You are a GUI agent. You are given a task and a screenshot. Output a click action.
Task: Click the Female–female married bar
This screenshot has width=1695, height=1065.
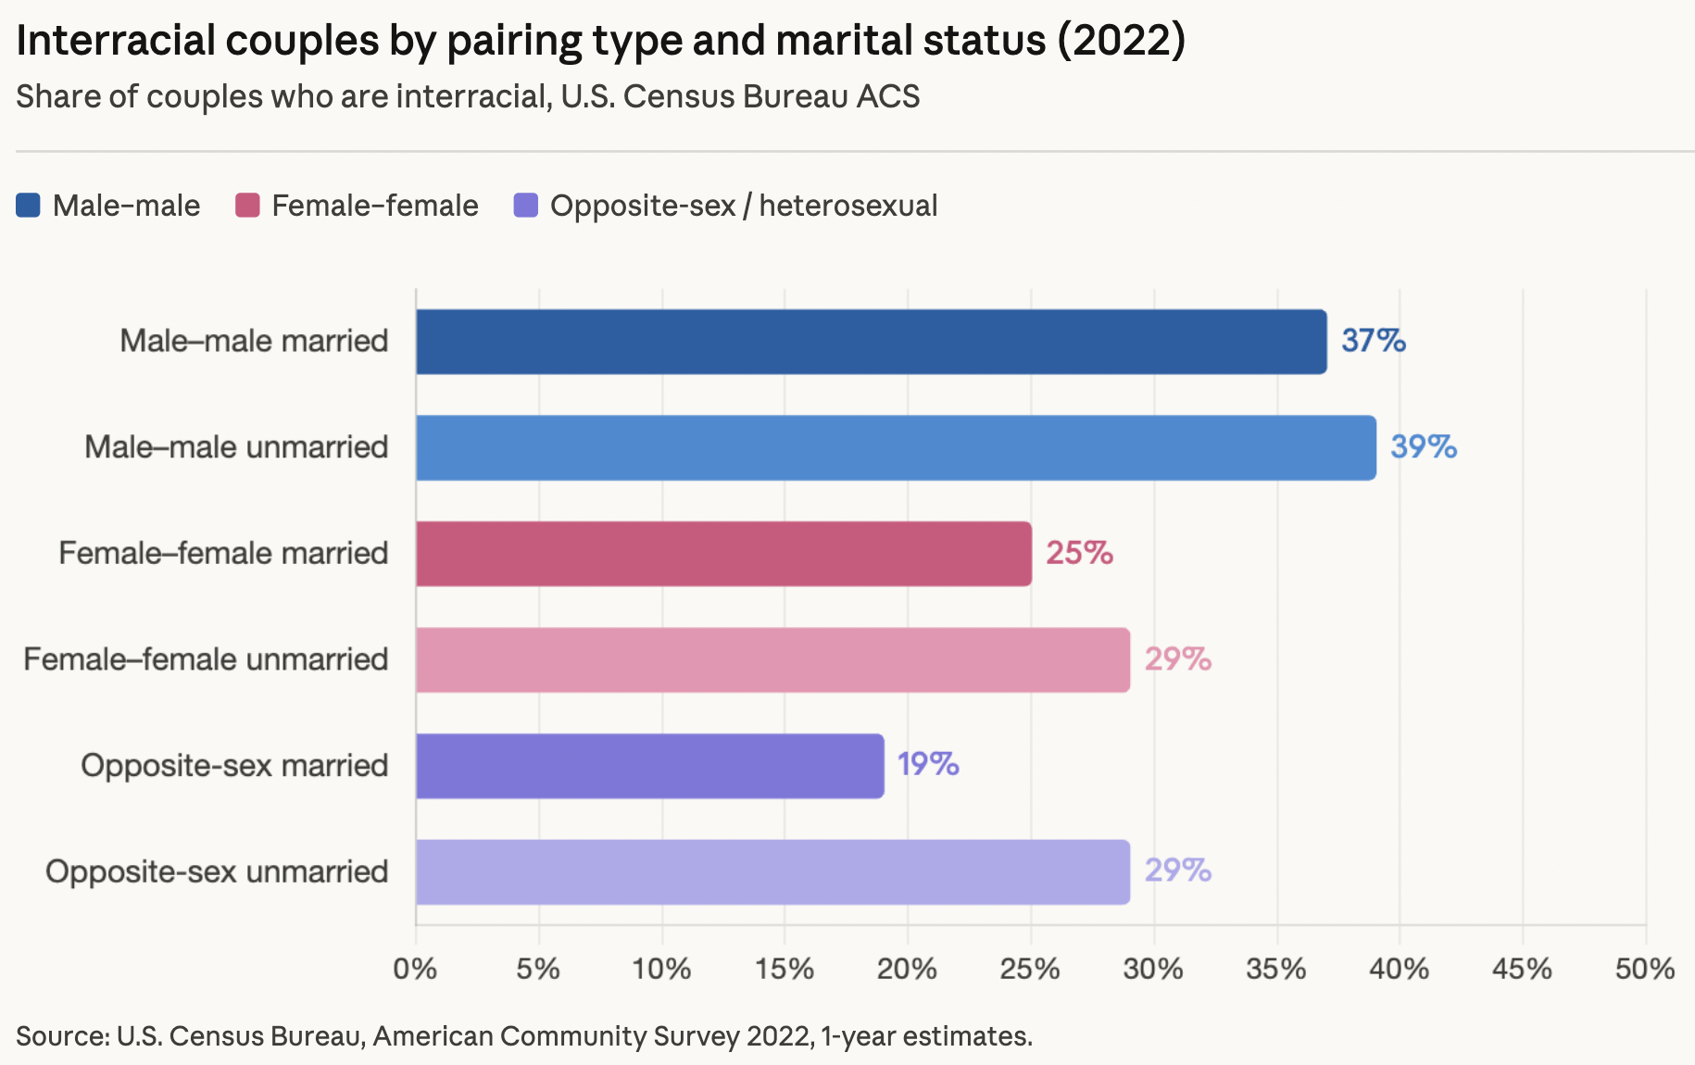[x=723, y=554]
